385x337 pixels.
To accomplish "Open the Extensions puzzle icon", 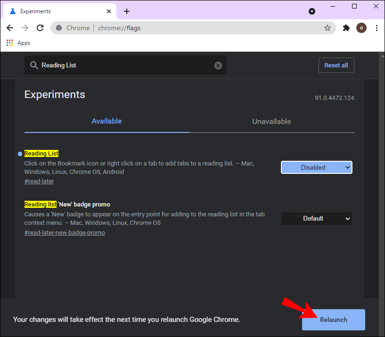I will tap(346, 28).
